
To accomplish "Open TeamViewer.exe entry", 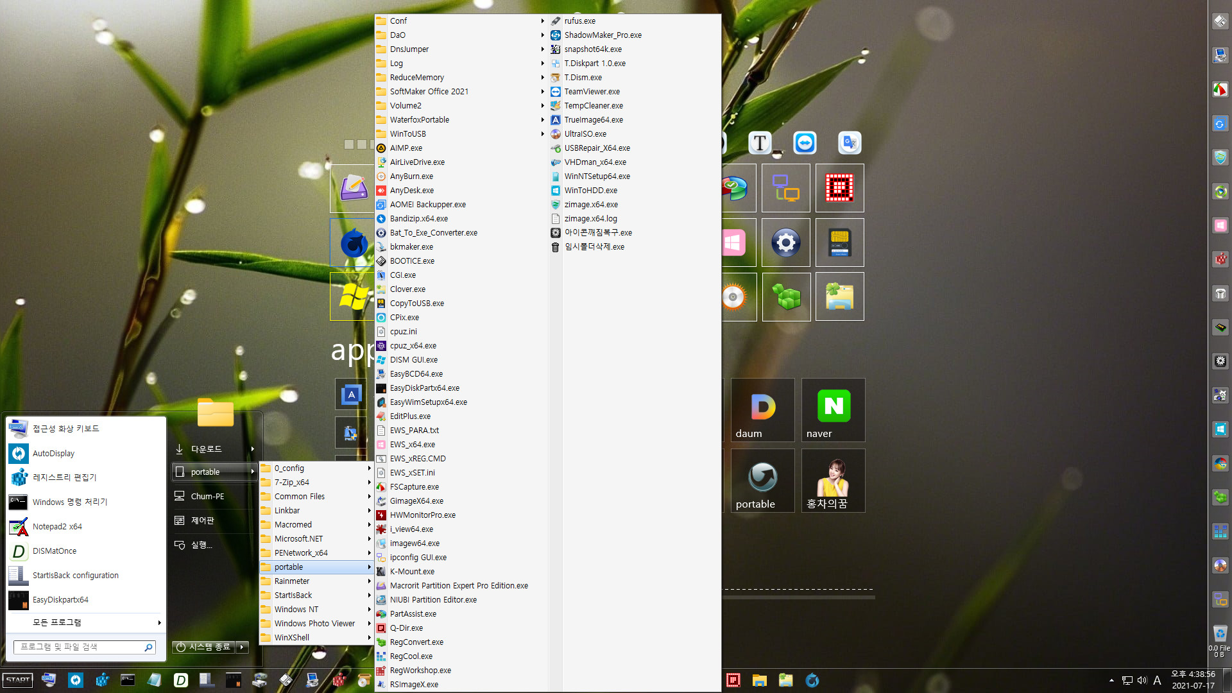I will 592,92.
